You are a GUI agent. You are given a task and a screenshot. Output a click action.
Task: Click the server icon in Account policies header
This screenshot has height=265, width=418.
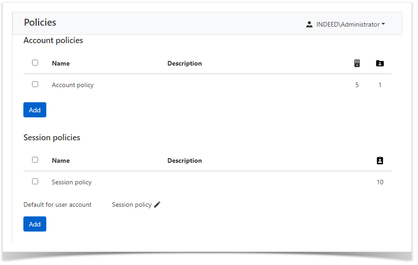click(x=357, y=63)
